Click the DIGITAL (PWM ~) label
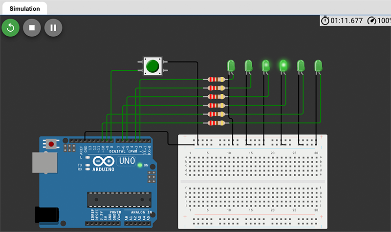 (x=126, y=151)
